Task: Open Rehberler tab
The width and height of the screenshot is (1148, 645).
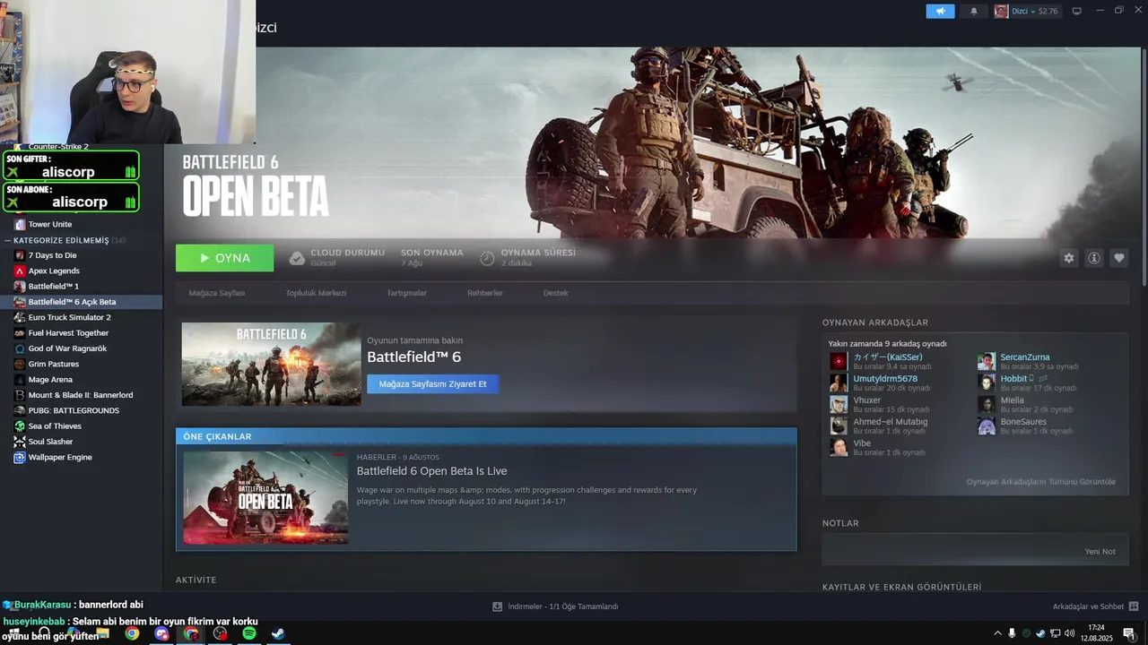Action: (485, 293)
